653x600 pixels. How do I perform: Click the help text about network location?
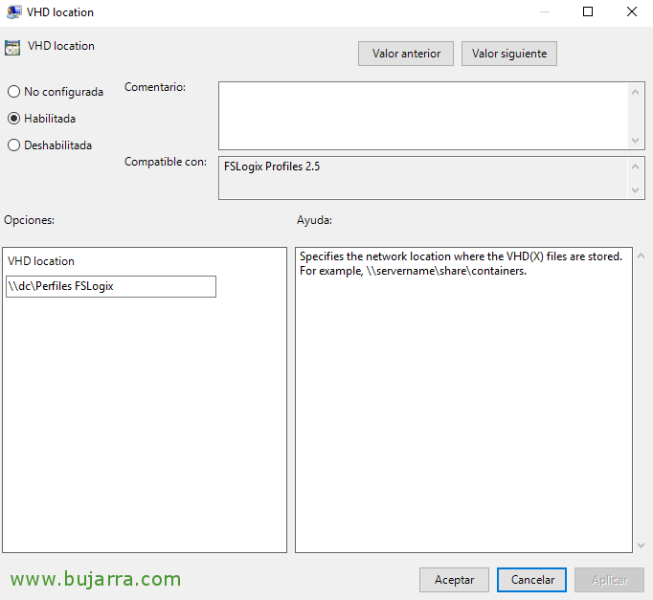[461, 263]
